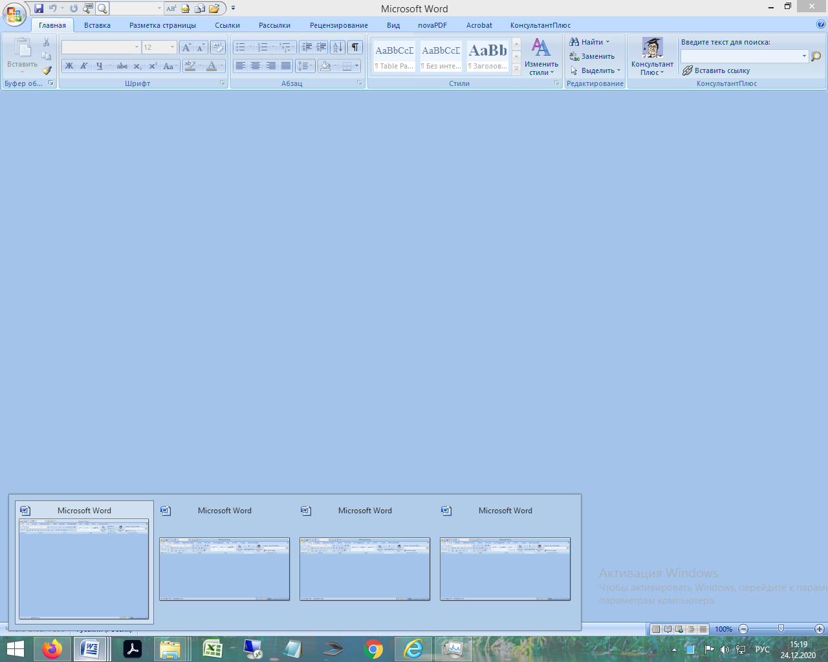Open the Рецензирование ribbon tab
Viewport: 828px width, 662px height.
[x=338, y=25]
